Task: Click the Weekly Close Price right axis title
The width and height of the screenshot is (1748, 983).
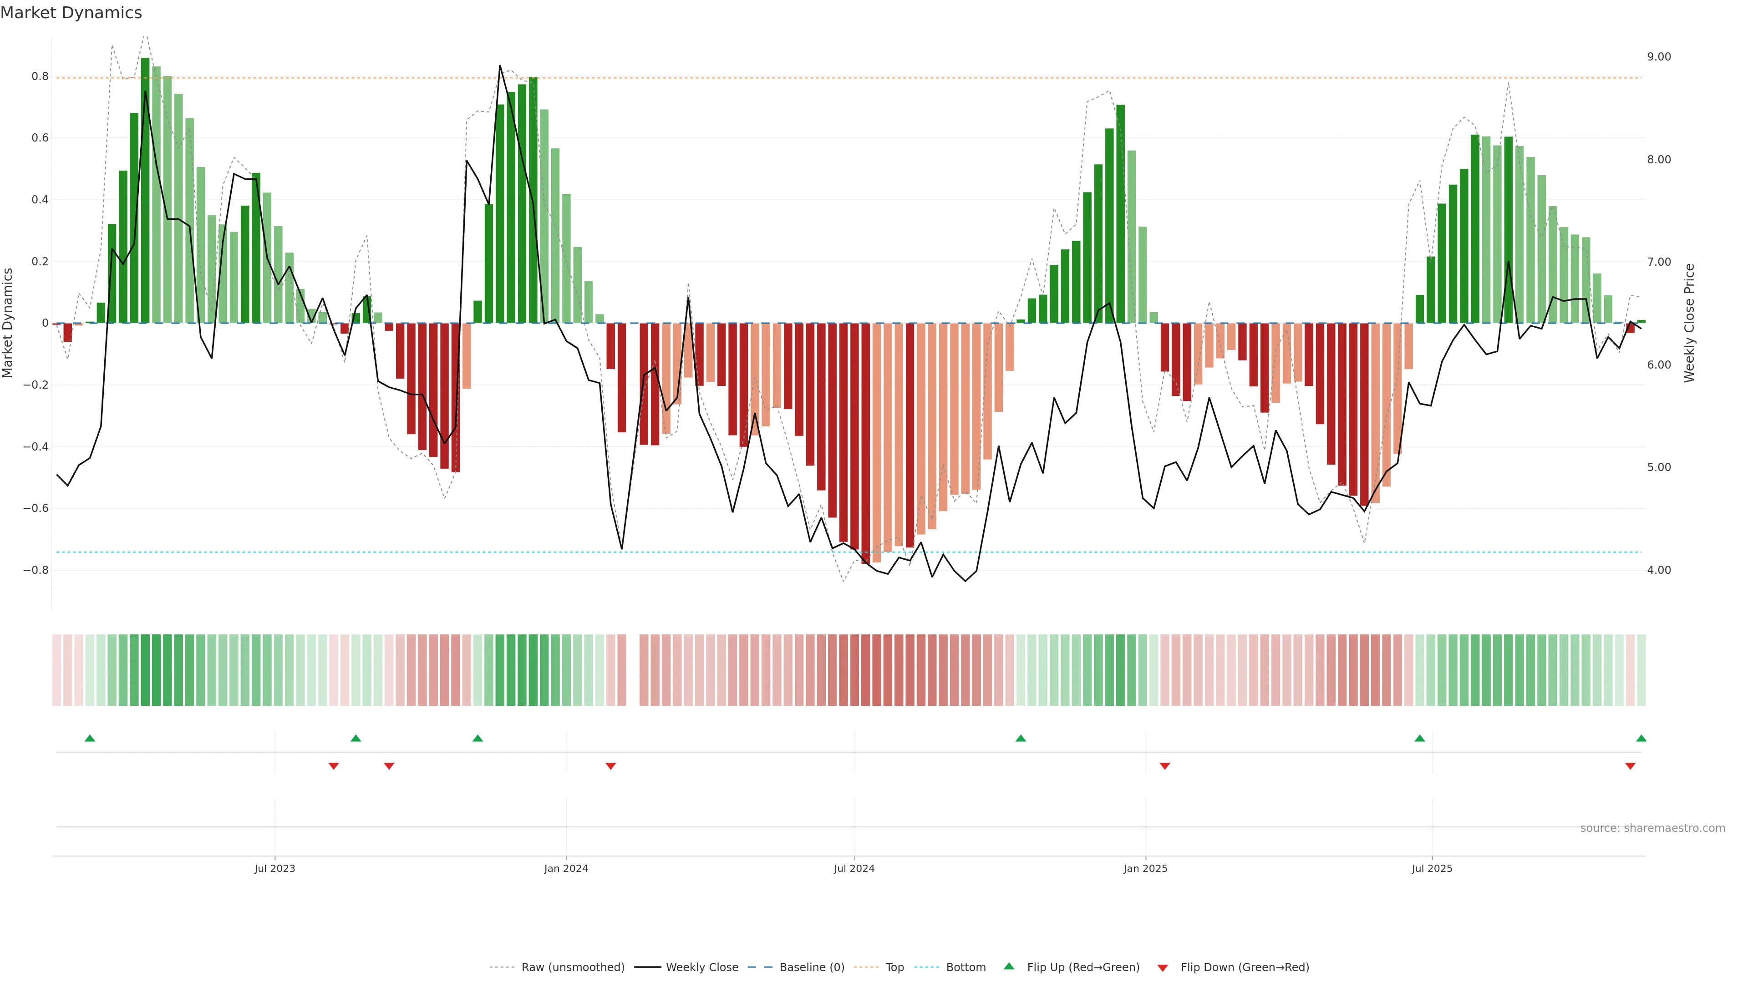Action: click(x=1689, y=323)
